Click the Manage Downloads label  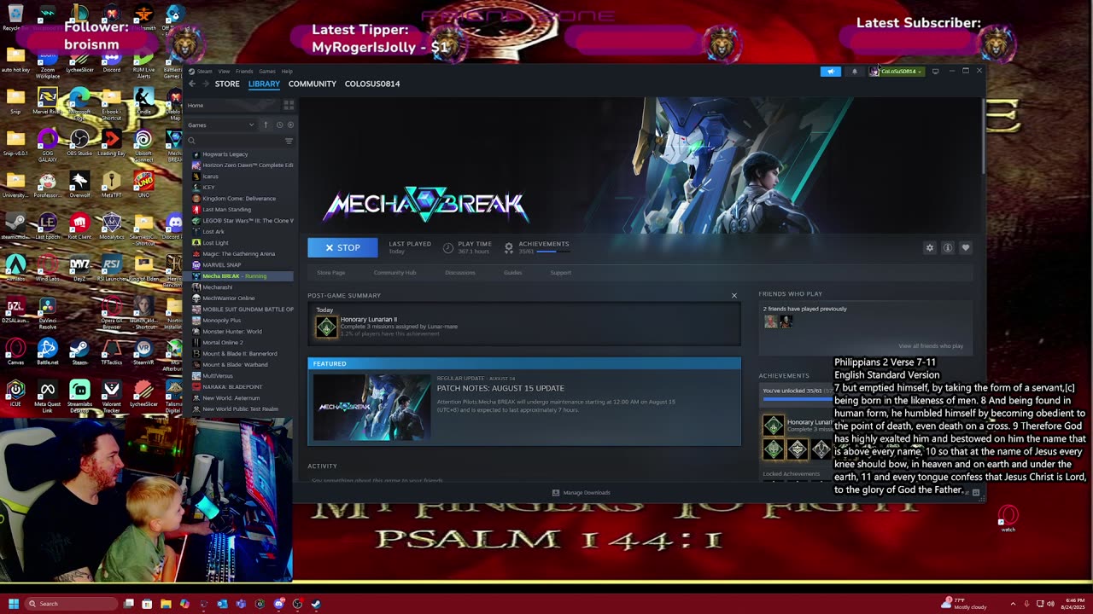[x=587, y=492]
